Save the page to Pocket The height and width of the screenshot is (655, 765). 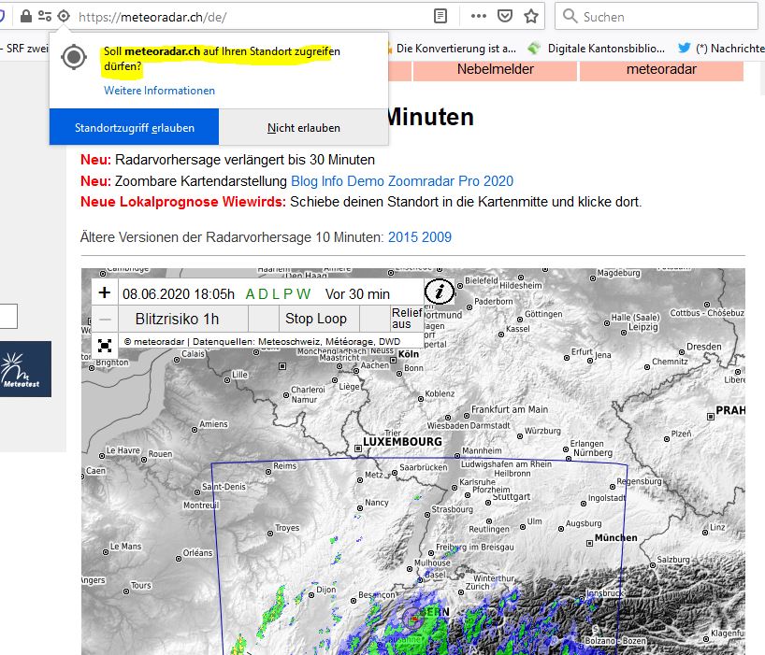[505, 16]
